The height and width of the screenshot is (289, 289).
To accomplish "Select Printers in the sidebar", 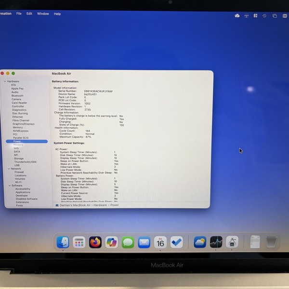I will point(18,144).
